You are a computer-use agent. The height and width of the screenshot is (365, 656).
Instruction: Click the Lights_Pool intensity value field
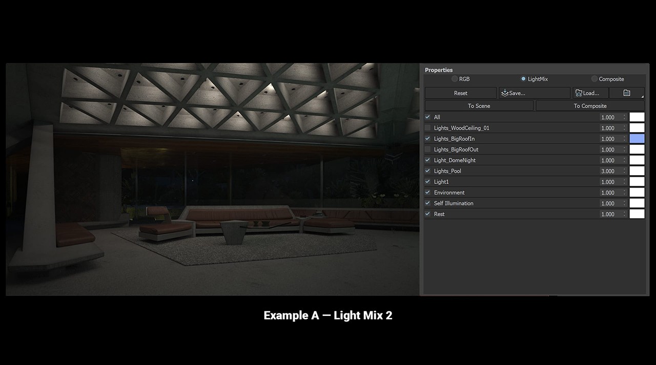[x=610, y=171]
